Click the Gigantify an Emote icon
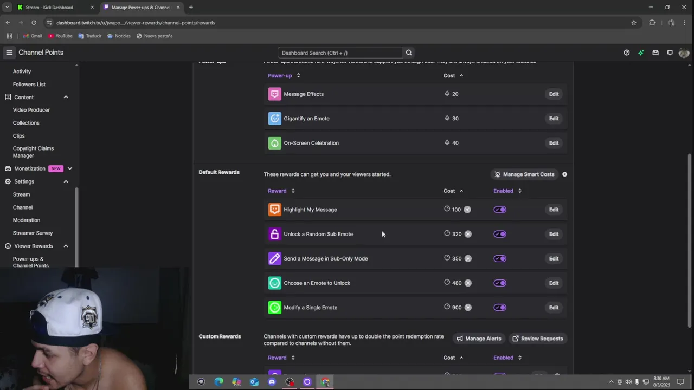694x390 pixels. coord(275,118)
